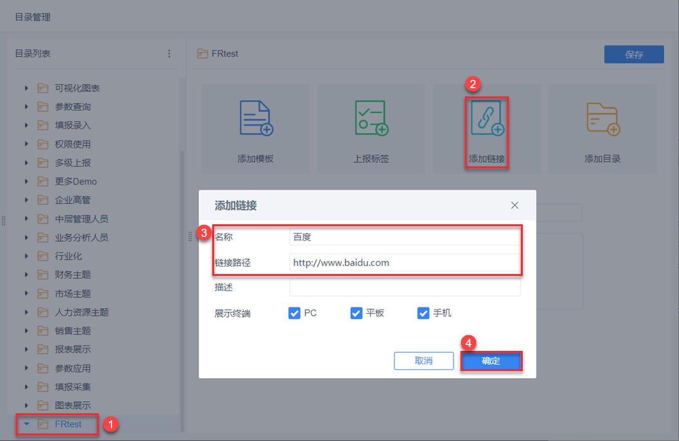Image resolution: width=679 pixels, height=441 pixels.
Task: Click the 人力资源主题 folder icon
Action: click(43, 312)
